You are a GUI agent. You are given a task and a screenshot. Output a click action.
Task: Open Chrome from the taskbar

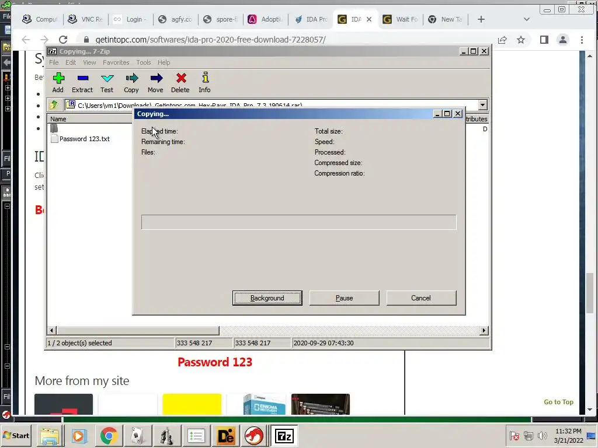point(109,436)
